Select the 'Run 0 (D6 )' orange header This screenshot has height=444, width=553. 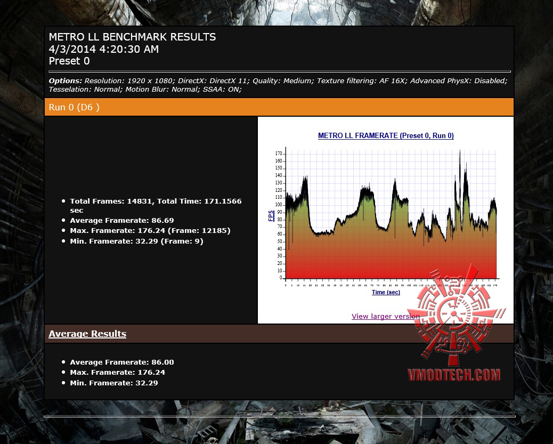(279, 107)
